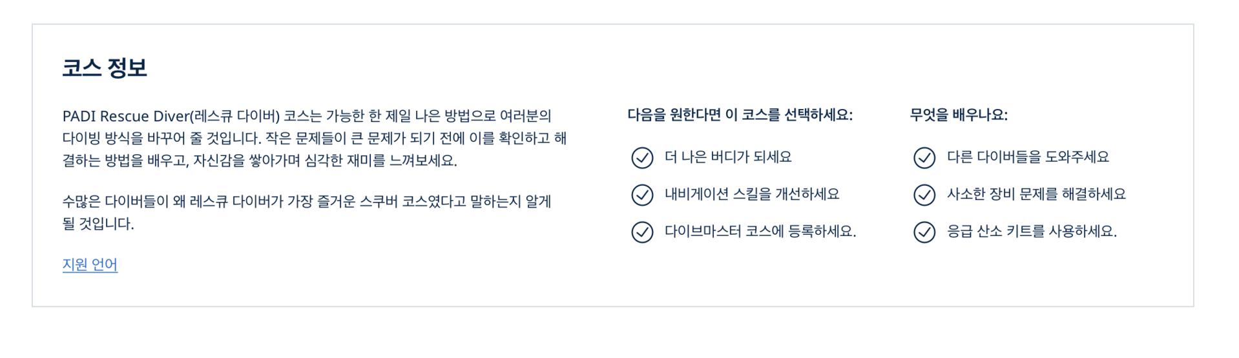Select the text 응급 산소 키트를 사용하세요
The image size is (1239, 358).
(1032, 231)
